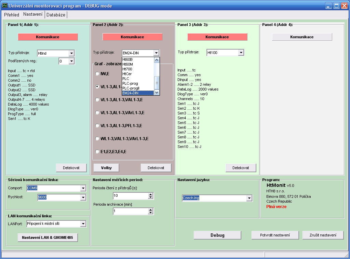Minimize the application window

328,5
